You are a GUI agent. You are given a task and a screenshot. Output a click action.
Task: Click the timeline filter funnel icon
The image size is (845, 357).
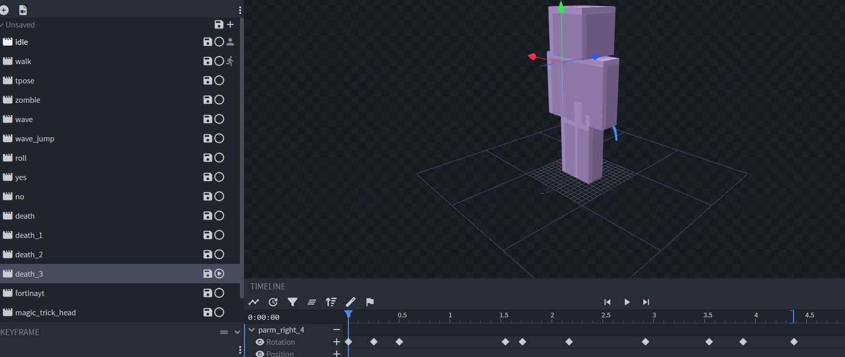pyautogui.click(x=292, y=302)
